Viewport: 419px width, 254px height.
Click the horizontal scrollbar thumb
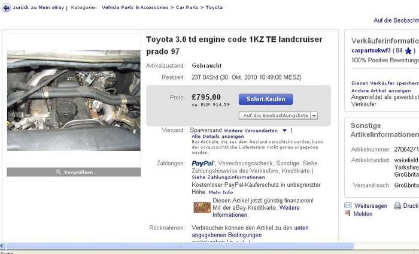click(180, 246)
